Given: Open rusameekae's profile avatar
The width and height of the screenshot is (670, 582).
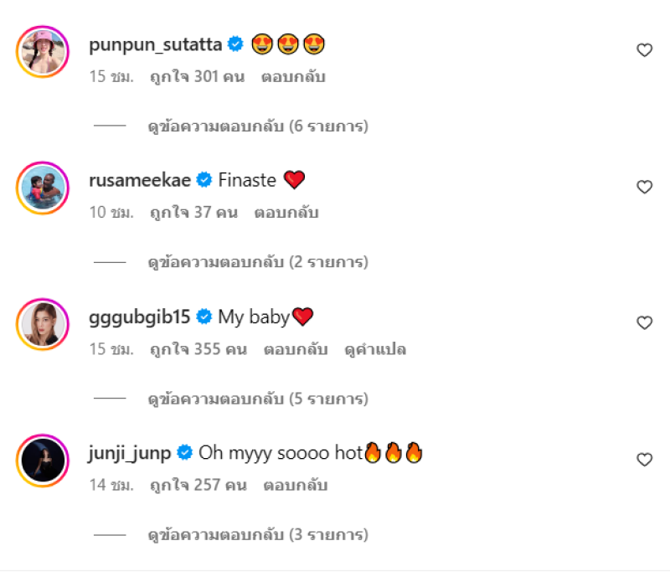Looking at the screenshot, I should [x=42, y=188].
